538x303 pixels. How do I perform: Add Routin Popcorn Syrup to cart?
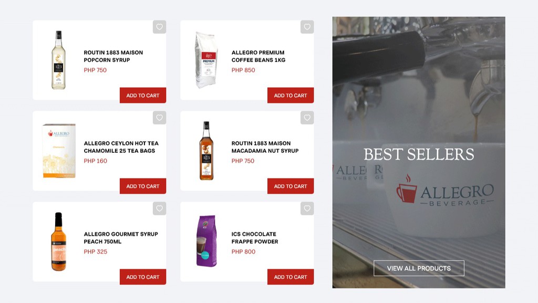point(143,95)
